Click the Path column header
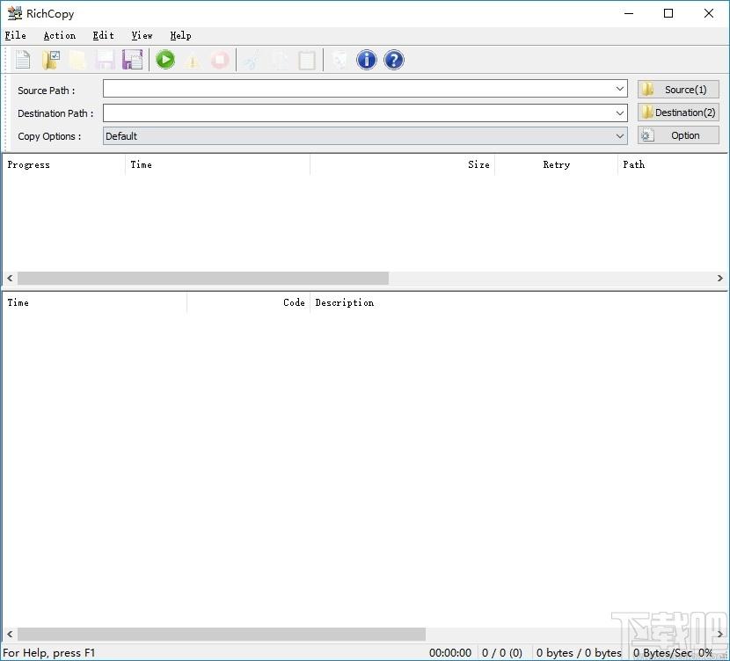This screenshot has width=730, height=661. click(673, 164)
